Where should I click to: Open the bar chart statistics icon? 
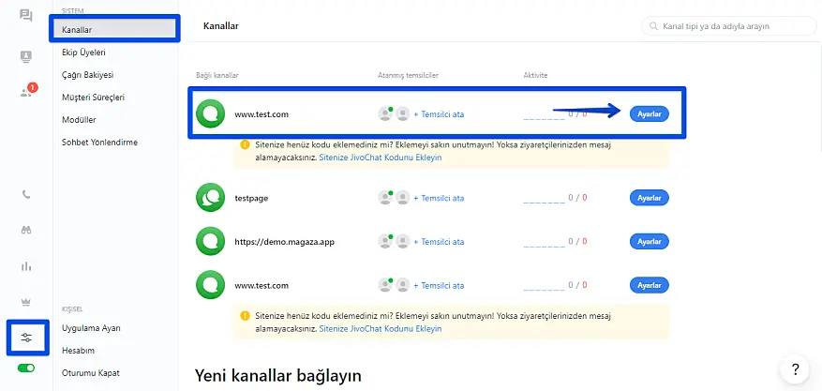tap(25, 266)
